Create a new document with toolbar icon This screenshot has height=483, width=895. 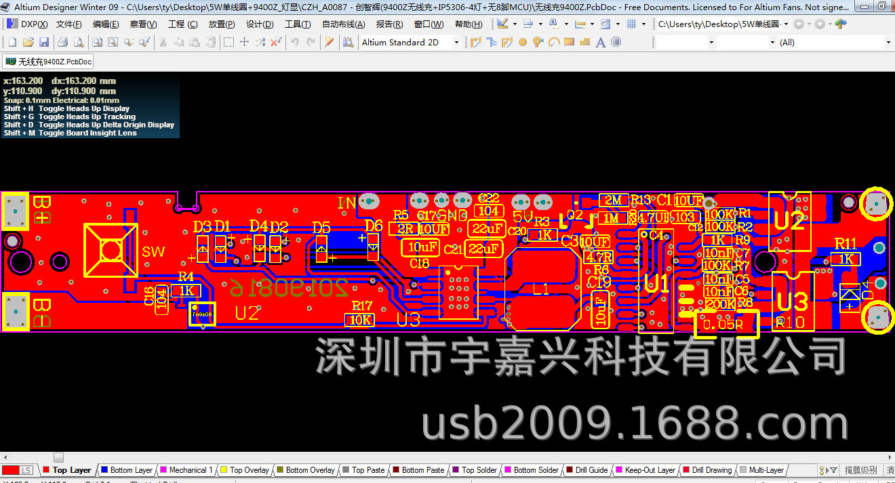pos(12,42)
